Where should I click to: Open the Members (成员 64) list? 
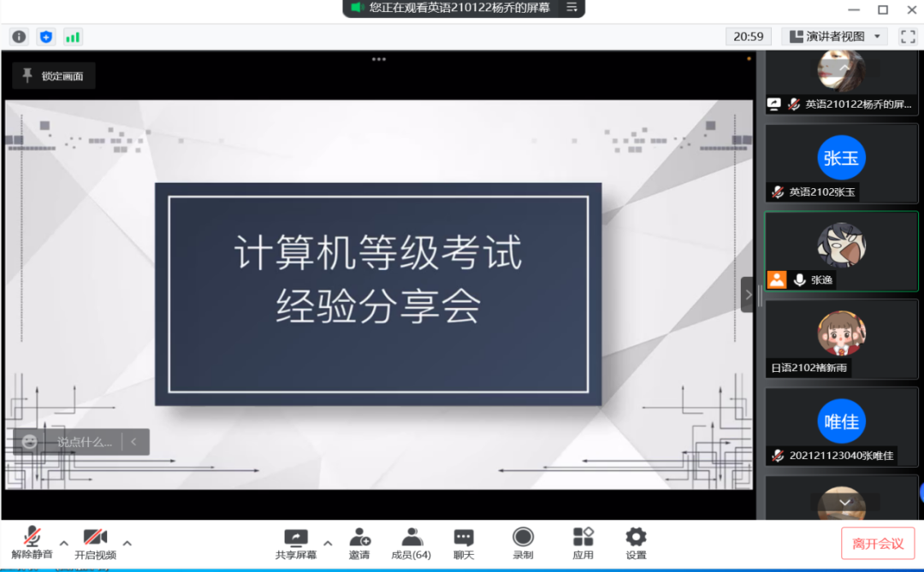412,542
